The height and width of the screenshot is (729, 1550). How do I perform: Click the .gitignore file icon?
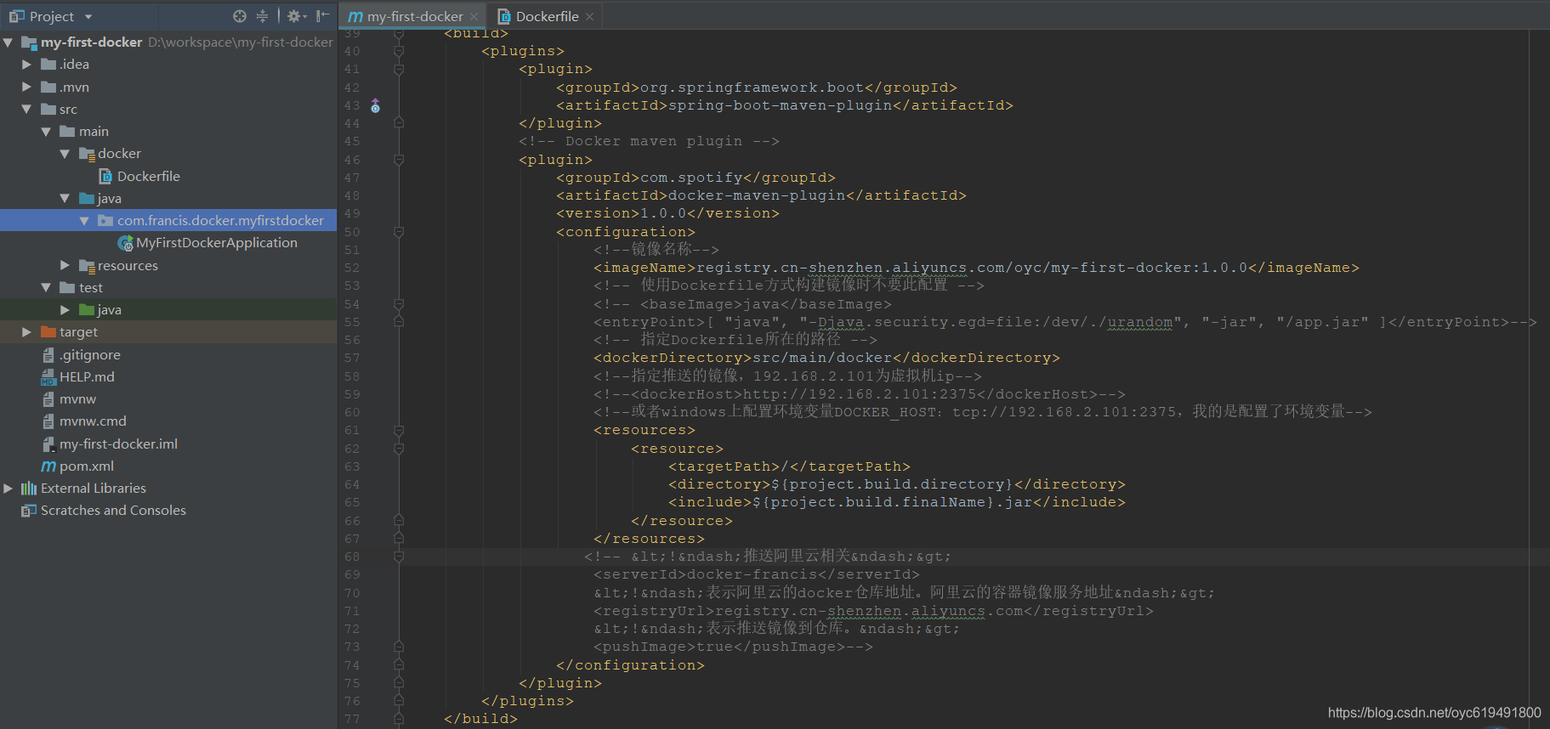pos(48,355)
